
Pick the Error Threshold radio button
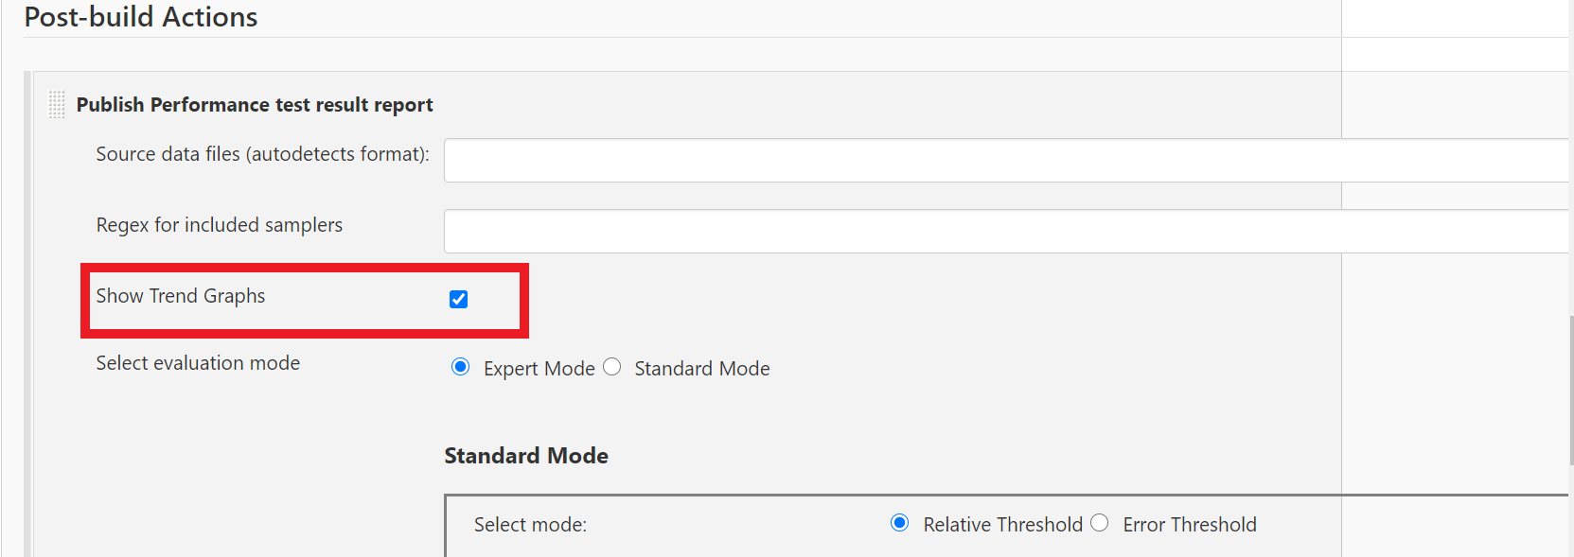1099,523
